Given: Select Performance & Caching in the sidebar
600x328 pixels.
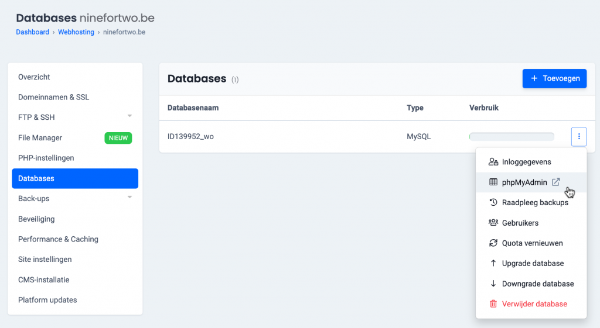Looking at the screenshot, I should (58, 239).
